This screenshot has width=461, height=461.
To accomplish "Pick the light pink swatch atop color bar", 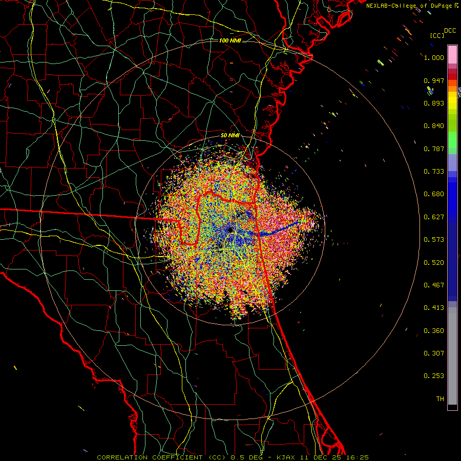I will click(x=452, y=54).
